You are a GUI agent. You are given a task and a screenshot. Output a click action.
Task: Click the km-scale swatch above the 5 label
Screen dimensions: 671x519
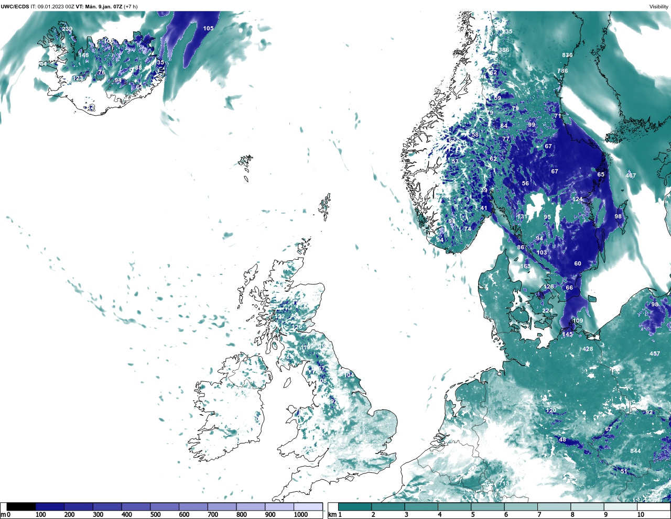coord(488,506)
